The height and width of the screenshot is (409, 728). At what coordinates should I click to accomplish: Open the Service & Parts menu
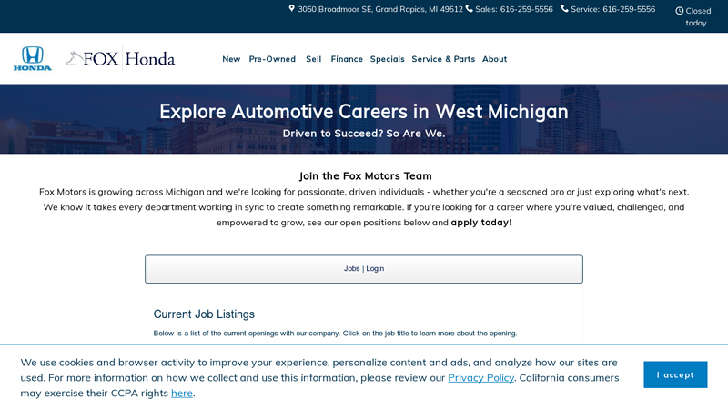pos(443,59)
